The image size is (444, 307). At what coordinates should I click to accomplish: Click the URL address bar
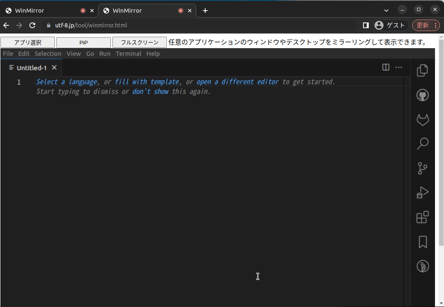coord(199,25)
